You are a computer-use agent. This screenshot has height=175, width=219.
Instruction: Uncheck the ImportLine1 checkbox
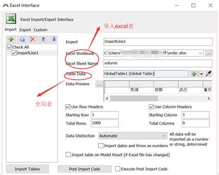point(14,53)
